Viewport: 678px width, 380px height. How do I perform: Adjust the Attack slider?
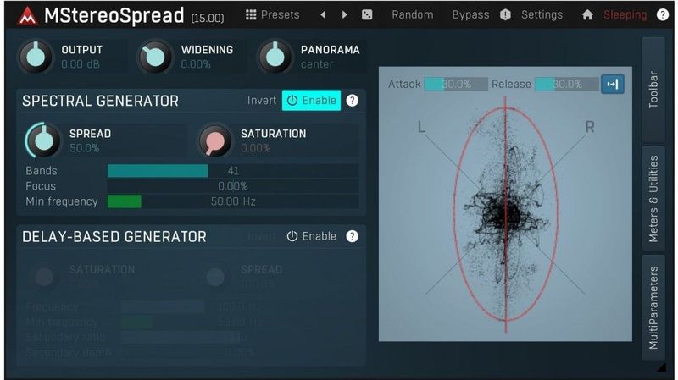pos(456,84)
